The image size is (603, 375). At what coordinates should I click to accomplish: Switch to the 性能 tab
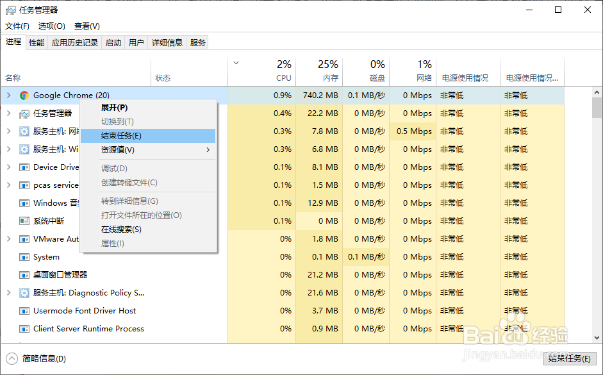(x=36, y=42)
